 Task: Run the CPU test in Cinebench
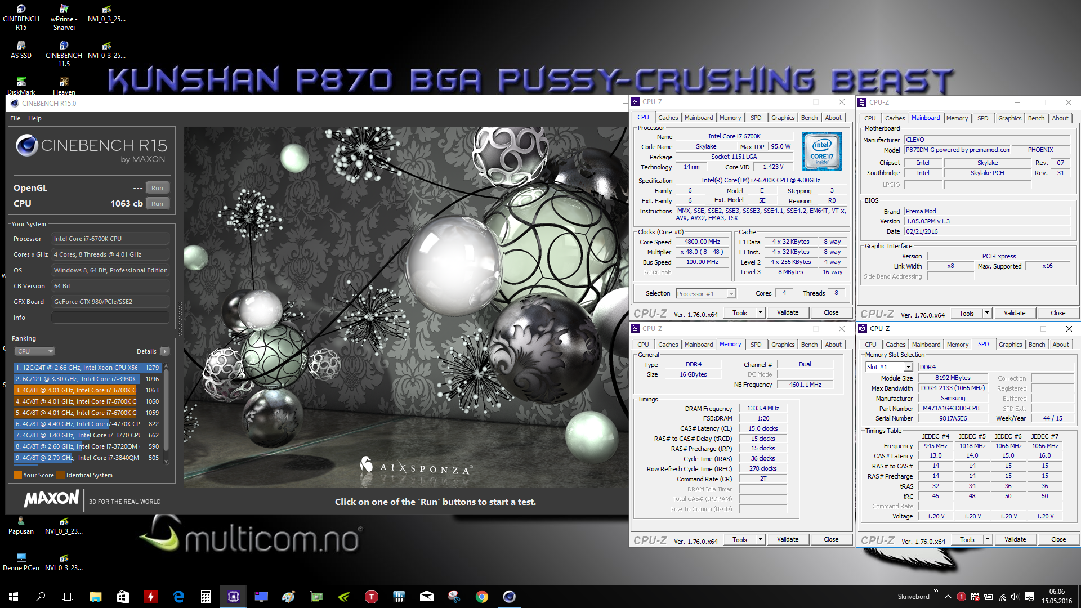157,204
